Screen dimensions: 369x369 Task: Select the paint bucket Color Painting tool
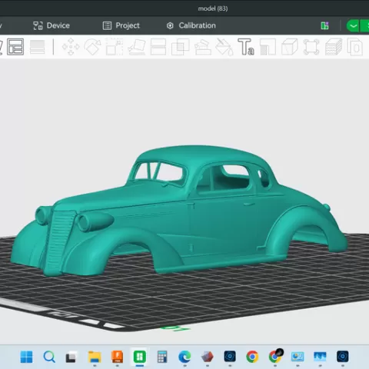[x=224, y=47]
